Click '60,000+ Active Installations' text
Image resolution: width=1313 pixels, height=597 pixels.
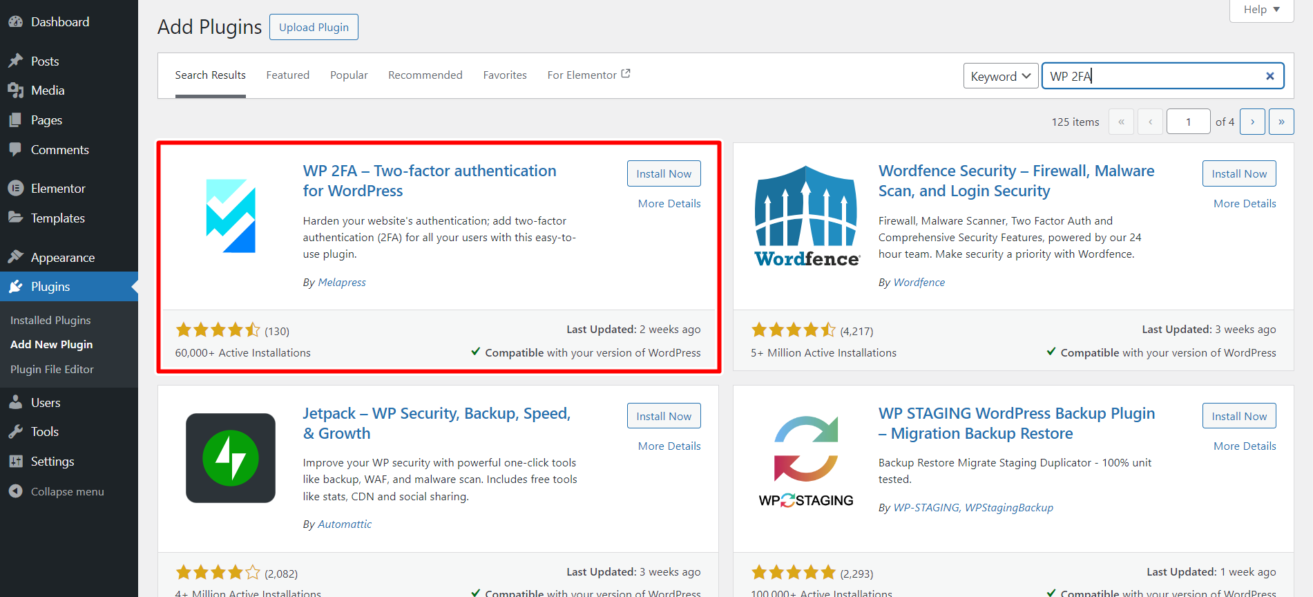click(243, 353)
